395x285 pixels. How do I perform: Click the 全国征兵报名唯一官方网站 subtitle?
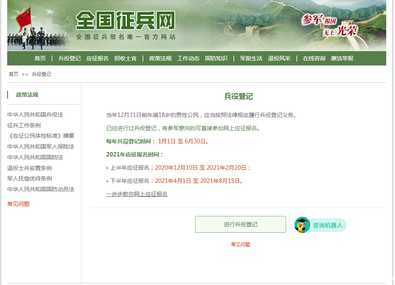coord(126,37)
